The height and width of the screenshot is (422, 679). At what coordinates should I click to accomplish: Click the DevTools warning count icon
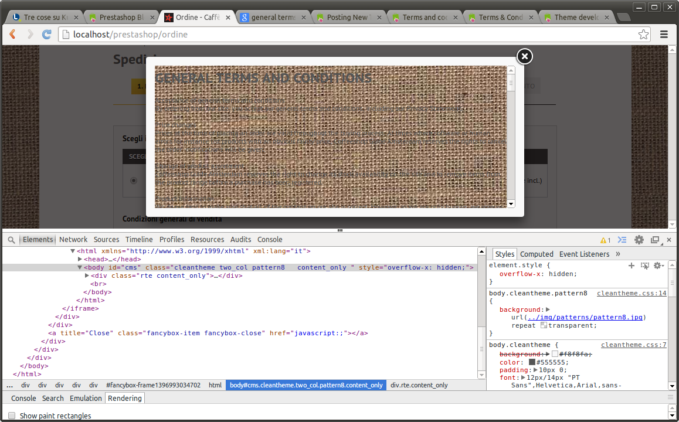pyautogui.click(x=605, y=240)
